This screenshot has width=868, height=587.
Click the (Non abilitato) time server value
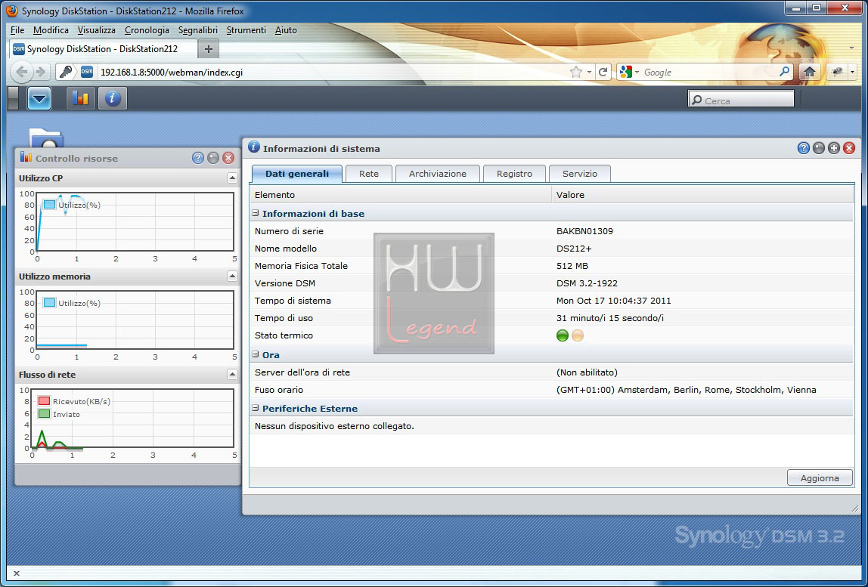point(587,372)
